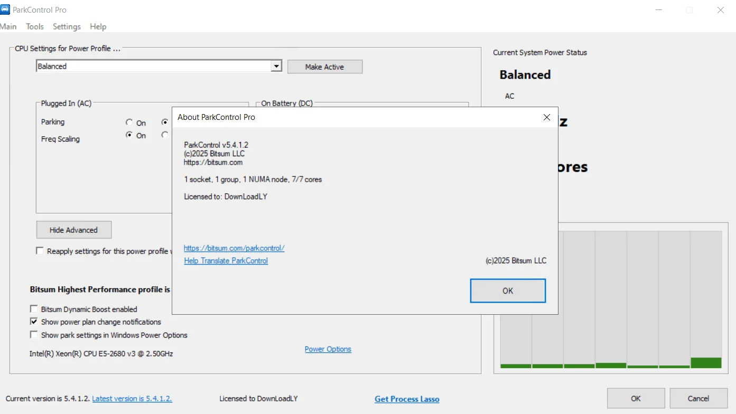Screen dimensions: 736x414
Task: Open the bitsum.com/parkcontrol link in About dialog
Action: [234, 248]
